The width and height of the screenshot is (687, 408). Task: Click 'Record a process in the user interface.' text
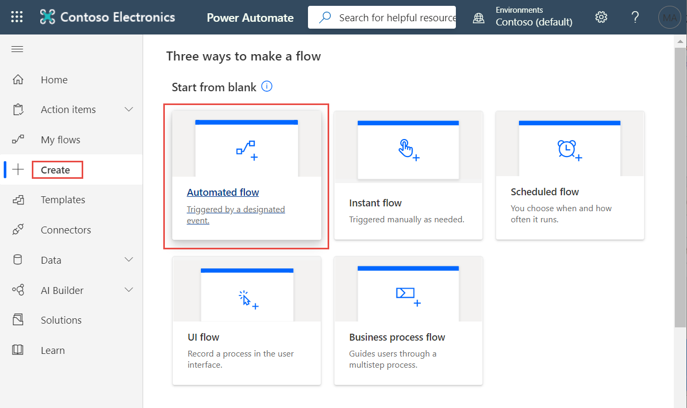click(241, 359)
